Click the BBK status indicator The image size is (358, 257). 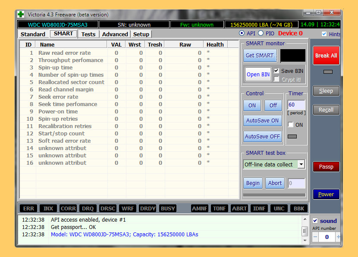298,208
